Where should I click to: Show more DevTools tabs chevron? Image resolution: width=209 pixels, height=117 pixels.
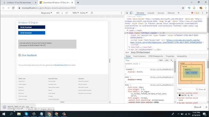[179, 13]
